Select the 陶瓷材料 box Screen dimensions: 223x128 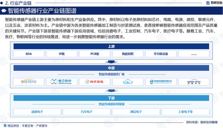click(x=128, y=54)
